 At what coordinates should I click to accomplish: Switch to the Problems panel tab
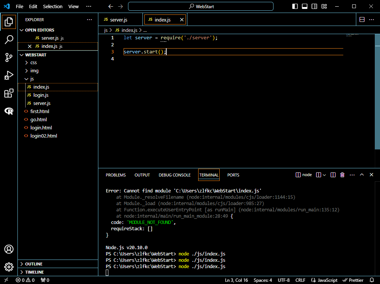point(116,175)
